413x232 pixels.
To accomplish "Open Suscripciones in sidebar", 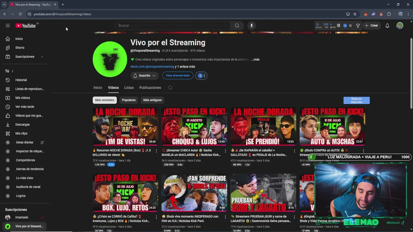I will pyautogui.click(x=25, y=57).
